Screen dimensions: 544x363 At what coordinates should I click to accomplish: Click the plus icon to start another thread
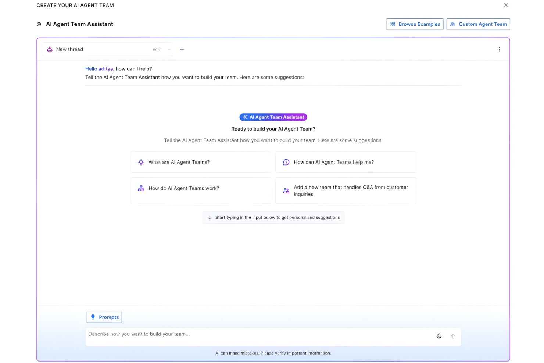point(182,49)
